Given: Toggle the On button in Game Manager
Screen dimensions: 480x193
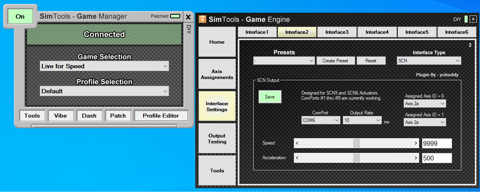Looking at the screenshot, I should coord(20,17).
